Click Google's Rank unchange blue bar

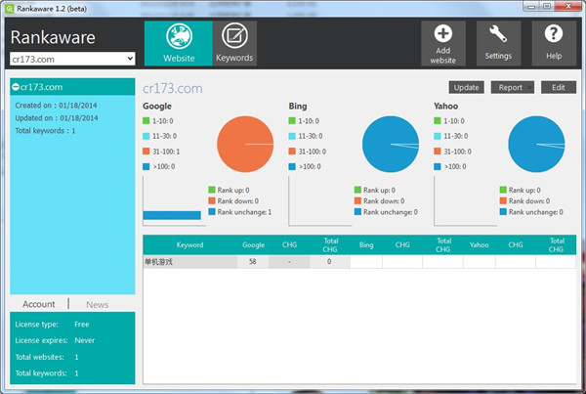(x=172, y=215)
